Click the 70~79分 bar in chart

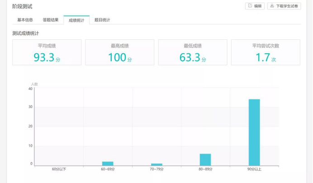[x=156, y=164]
